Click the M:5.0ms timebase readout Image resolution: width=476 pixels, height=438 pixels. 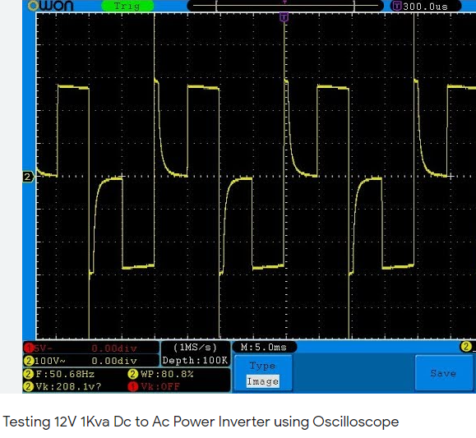264,347
